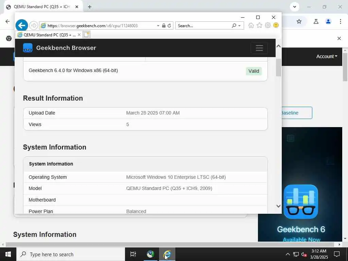Click the search magnifier in IE search box

(234, 25)
